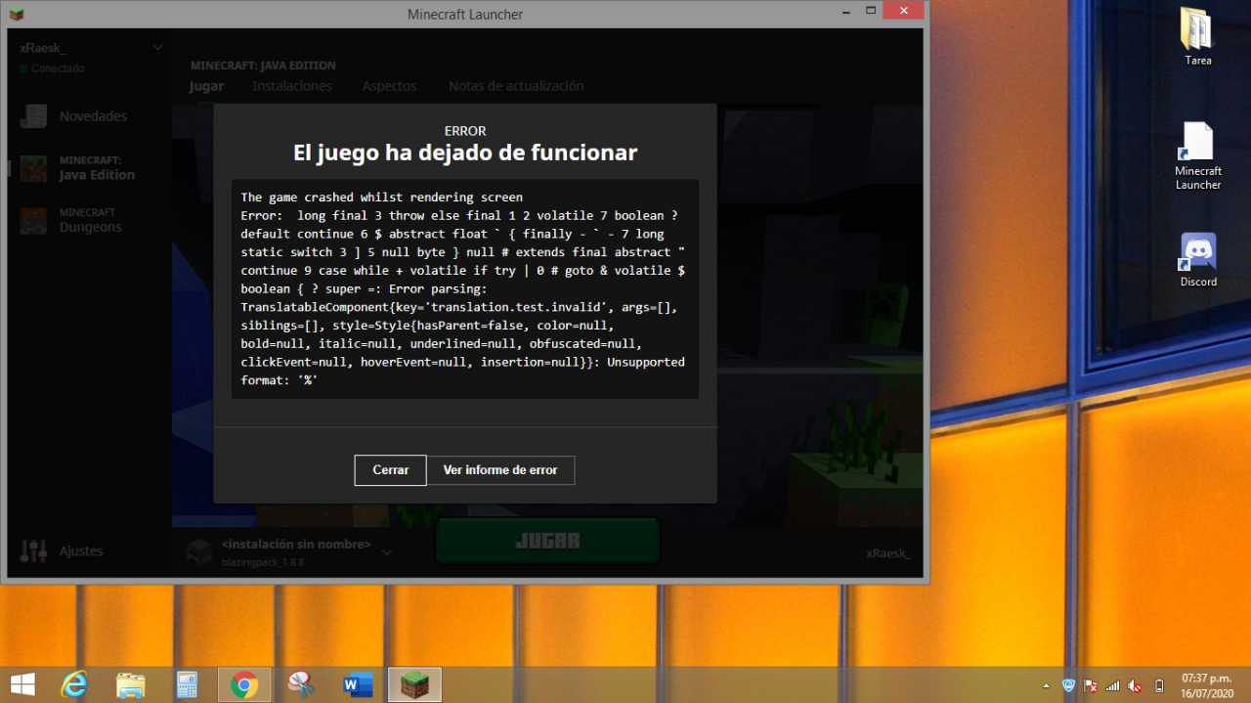The image size is (1251, 703).
Task: Select the Discord desktop shortcut
Action: pyautogui.click(x=1198, y=260)
